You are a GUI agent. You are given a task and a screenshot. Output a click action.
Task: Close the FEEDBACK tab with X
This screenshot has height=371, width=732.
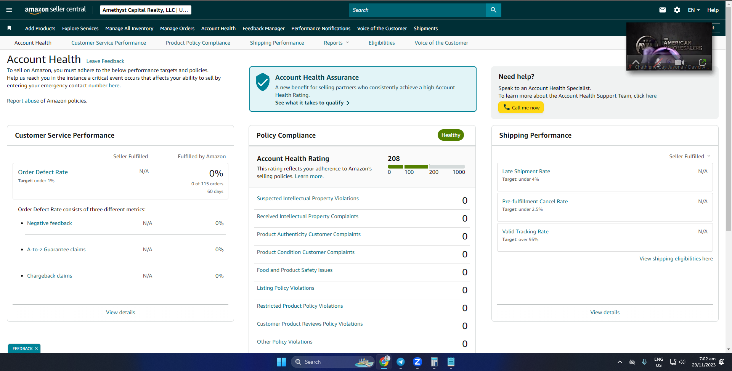pyautogui.click(x=36, y=349)
